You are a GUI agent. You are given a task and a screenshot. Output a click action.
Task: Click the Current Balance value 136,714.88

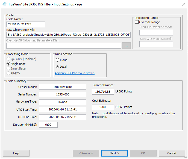(103, 92)
